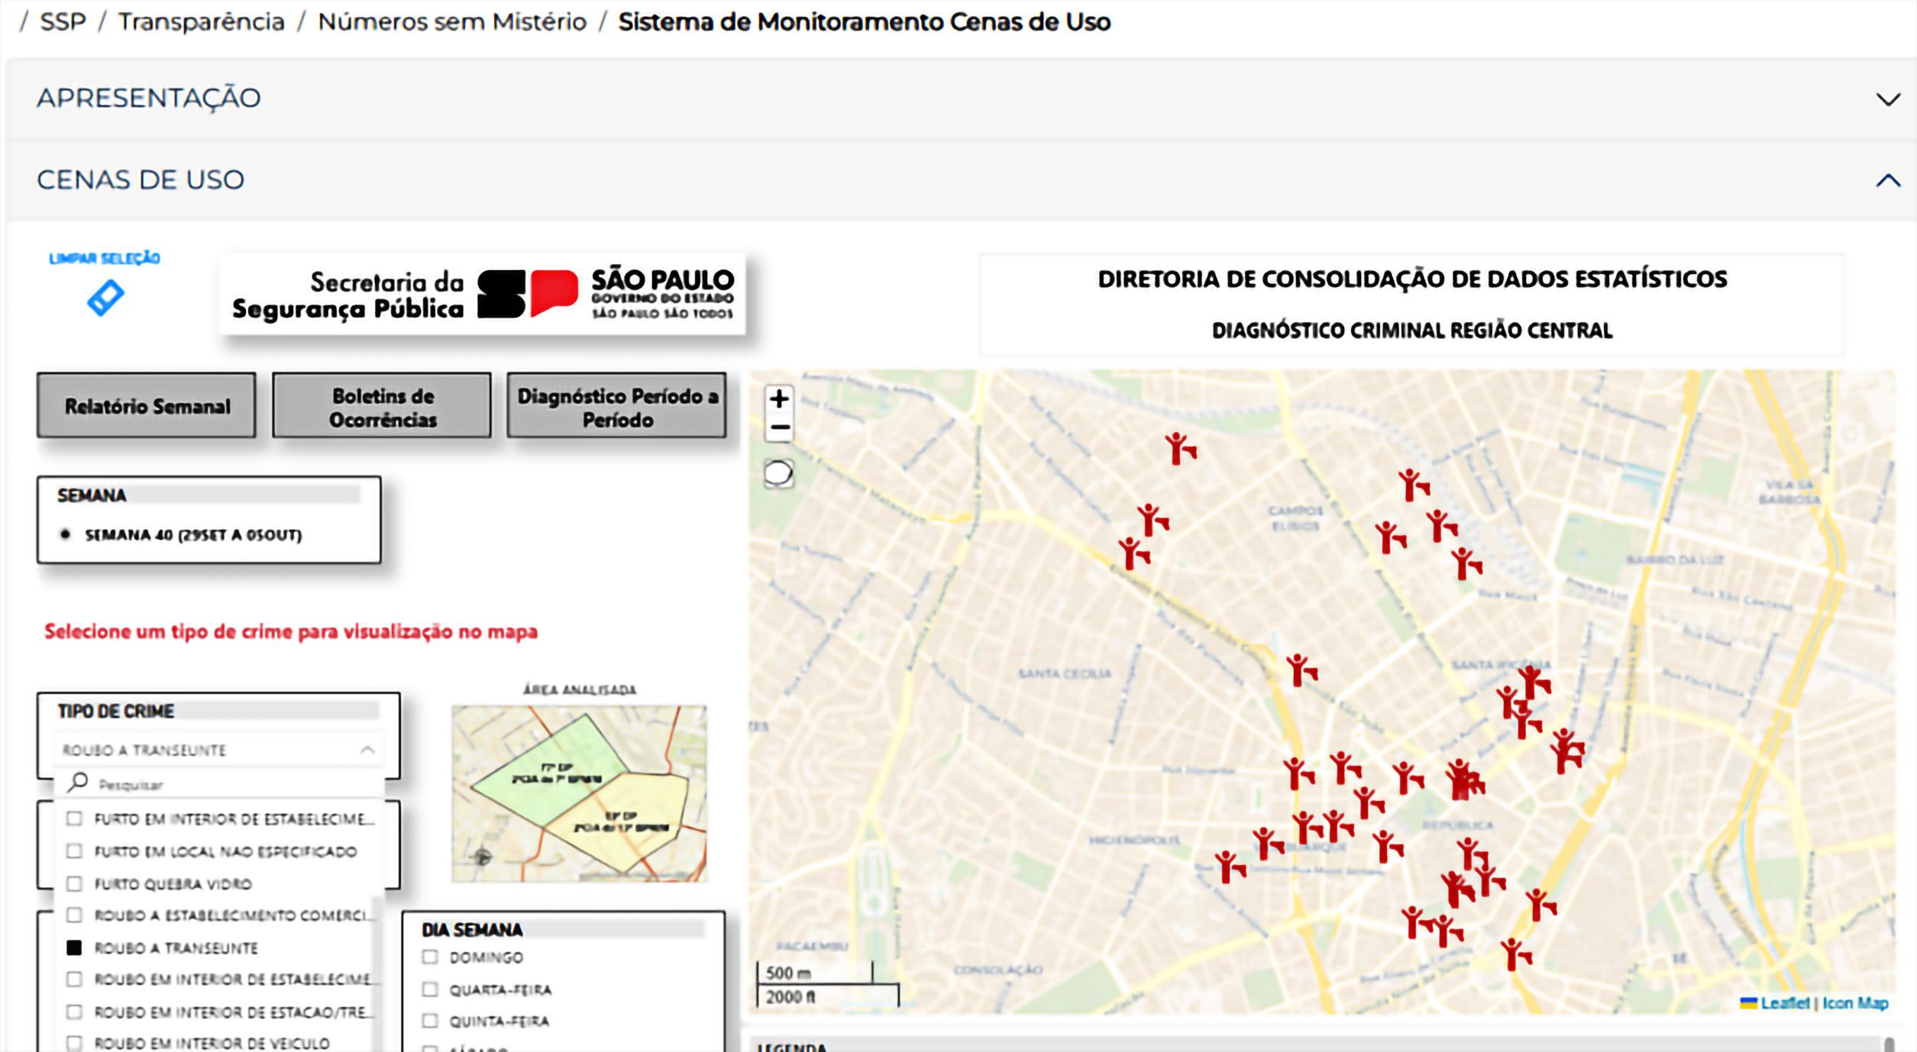Check FURTO QUEBRA VIDRO option
Image resolution: width=1917 pixels, height=1052 pixels.
coord(74,883)
